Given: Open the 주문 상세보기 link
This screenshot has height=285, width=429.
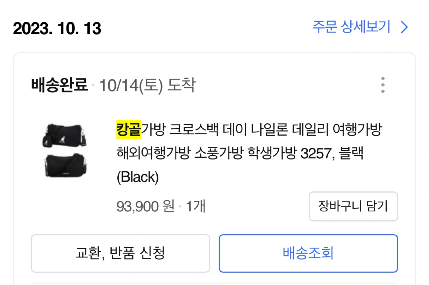Looking at the screenshot, I should pyautogui.click(x=351, y=27).
